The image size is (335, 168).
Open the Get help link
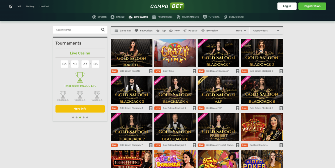(x=30, y=7)
